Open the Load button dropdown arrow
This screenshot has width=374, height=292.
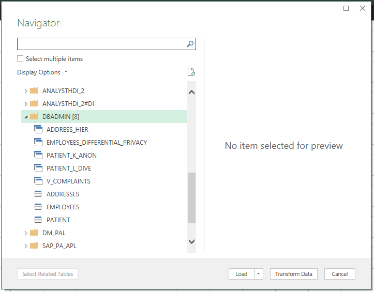(x=259, y=274)
